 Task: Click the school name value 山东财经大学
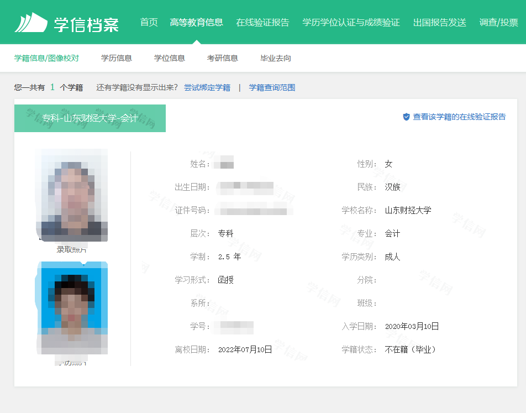[x=408, y=211]
